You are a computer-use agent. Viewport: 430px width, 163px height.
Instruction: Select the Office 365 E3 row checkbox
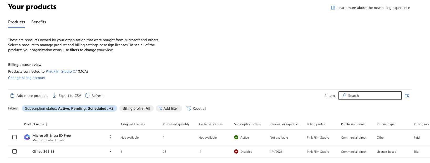(x=14, y=151)
